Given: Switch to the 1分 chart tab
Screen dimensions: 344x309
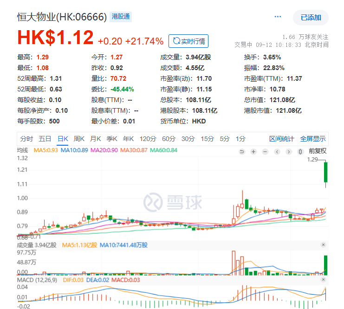Looking at the screenshot, I should (240, 139).
